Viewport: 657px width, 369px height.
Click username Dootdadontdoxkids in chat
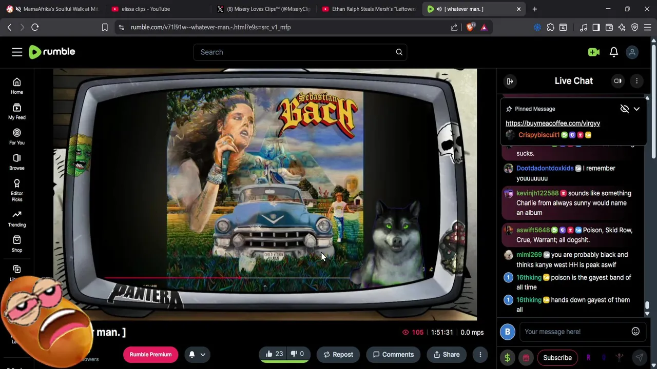click(x=545, y=168)
